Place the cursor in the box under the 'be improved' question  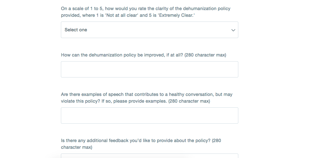pos(150,69)
